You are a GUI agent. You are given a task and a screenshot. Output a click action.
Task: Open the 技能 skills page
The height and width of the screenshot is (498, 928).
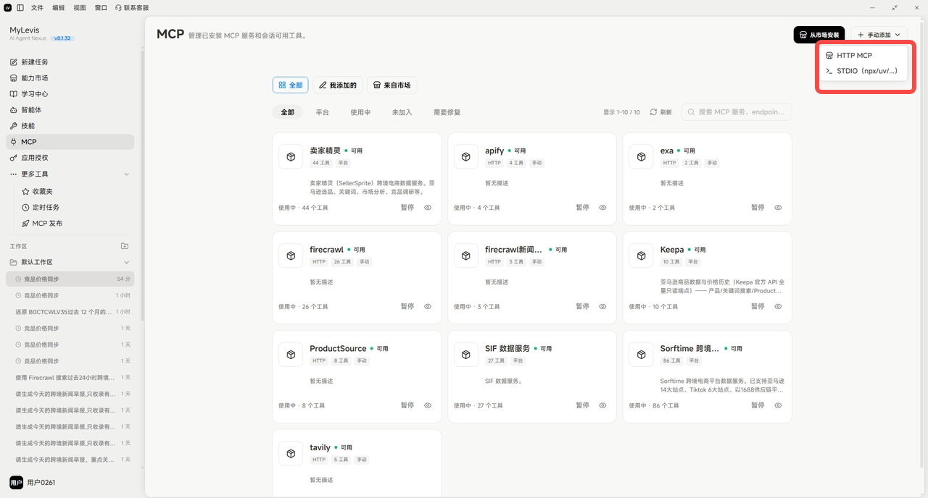coord(70,126)
